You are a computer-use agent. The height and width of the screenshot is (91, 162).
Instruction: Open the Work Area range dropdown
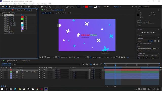[x=148, y=49]
